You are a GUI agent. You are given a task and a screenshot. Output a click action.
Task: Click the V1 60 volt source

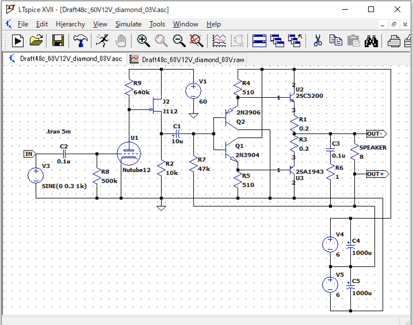point(193,91)
